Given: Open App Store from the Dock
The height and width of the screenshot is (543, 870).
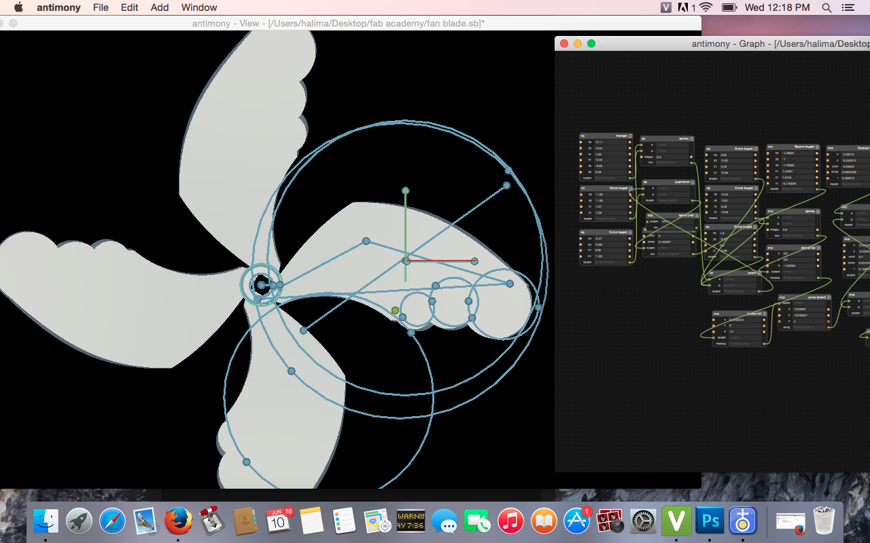Looking at the screenshot, I should tap(577, 521).
